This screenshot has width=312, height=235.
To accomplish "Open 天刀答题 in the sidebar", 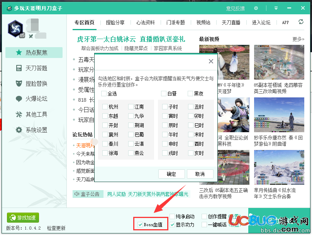I will coord(34,68).
